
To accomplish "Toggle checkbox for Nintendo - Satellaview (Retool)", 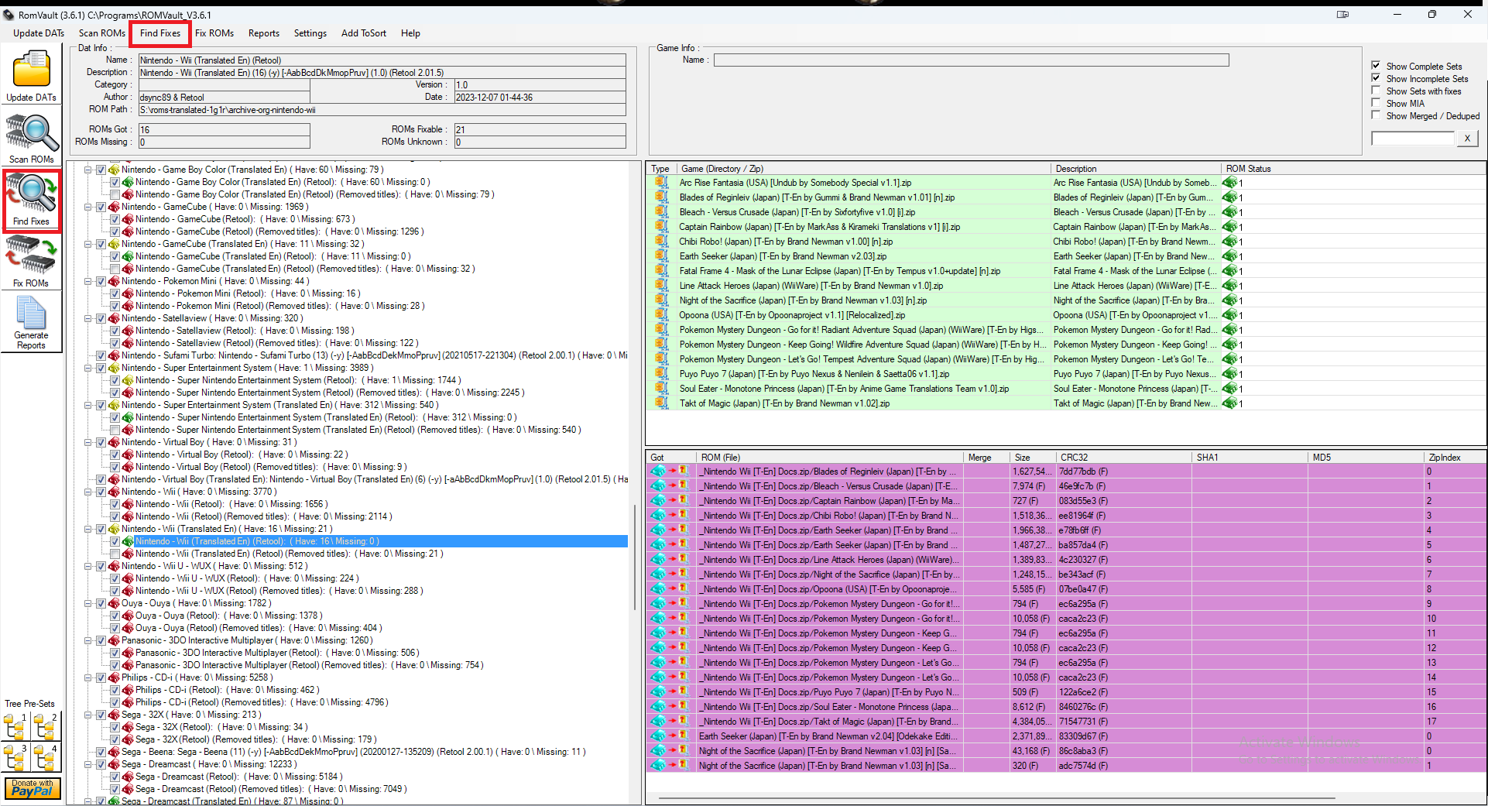I will pyautogui.click(x=115, y=331).
